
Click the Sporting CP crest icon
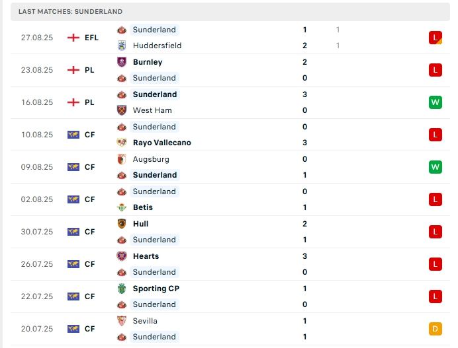pyautogui.click(x=122, y=289)
